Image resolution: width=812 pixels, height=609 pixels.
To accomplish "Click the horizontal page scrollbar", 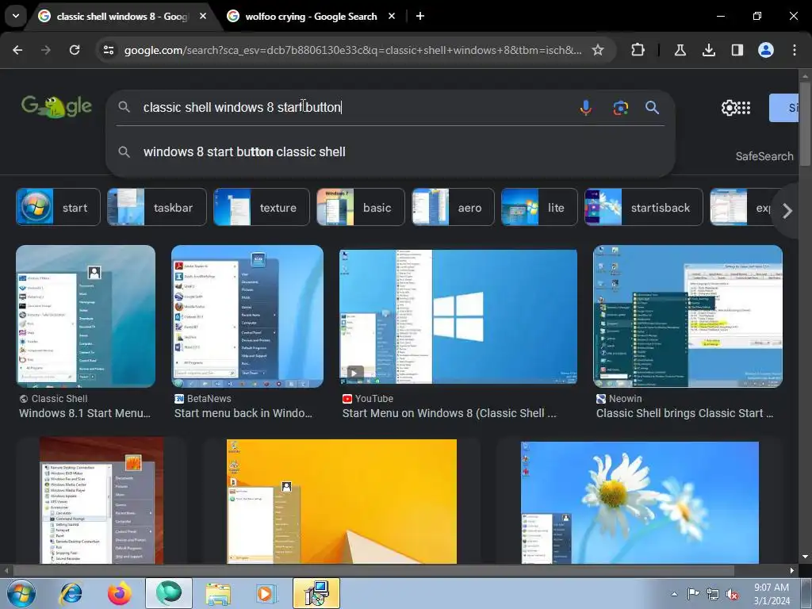I will [x=373, y=571].
